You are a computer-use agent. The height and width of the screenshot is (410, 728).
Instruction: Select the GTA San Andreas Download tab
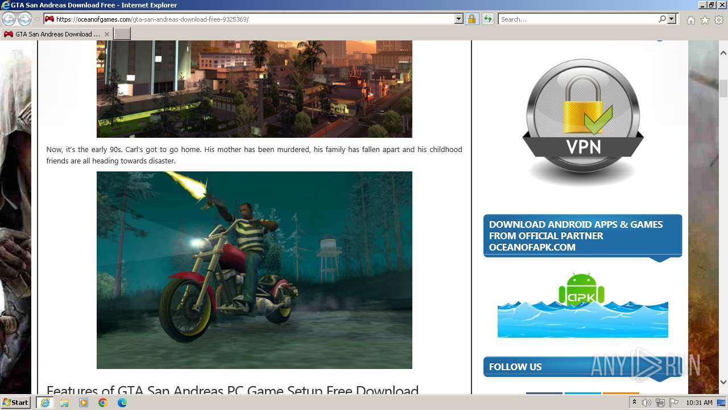pos(57,34)
